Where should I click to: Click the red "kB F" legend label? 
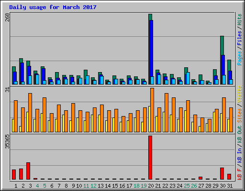239,174
